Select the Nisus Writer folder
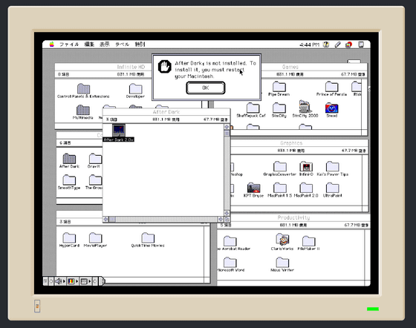 [282, 264]
